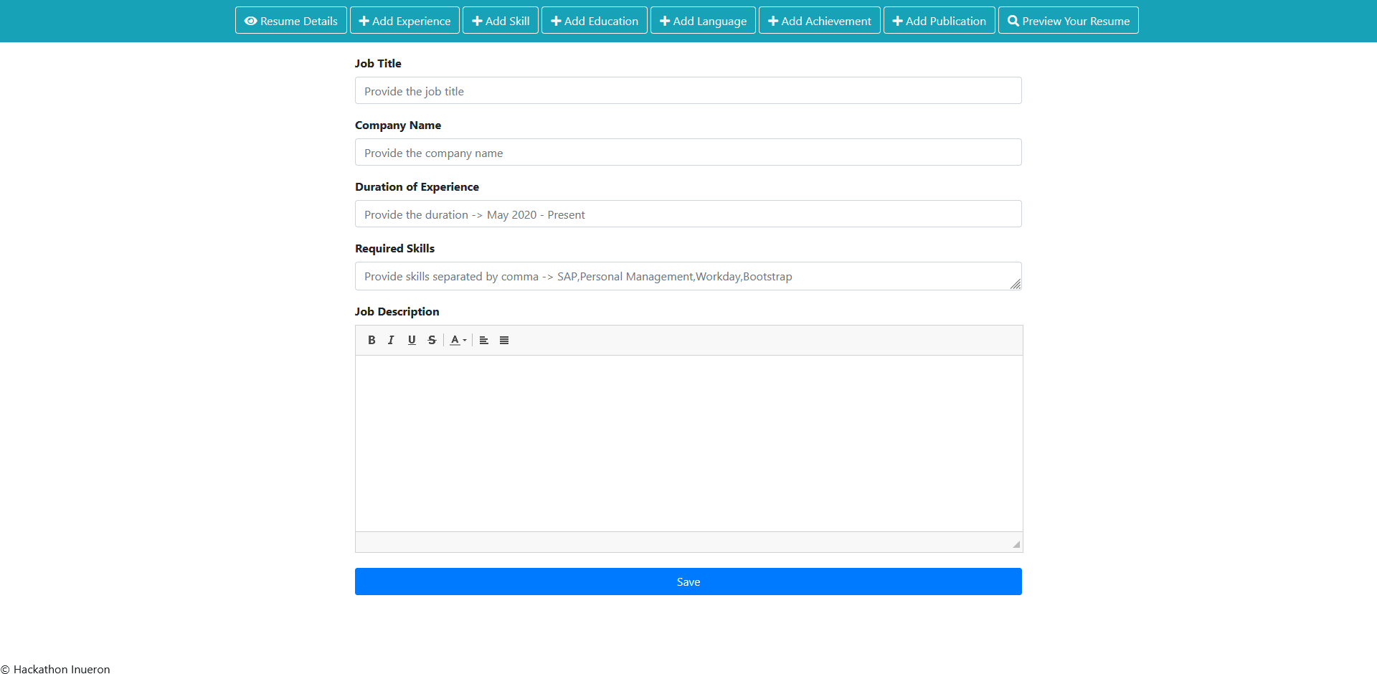Click the eye icon on Resume Details

coord(250,21)
